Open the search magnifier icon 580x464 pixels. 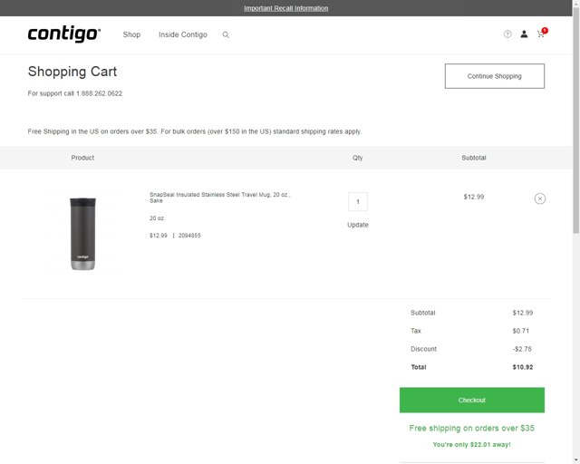pos(226,34)
